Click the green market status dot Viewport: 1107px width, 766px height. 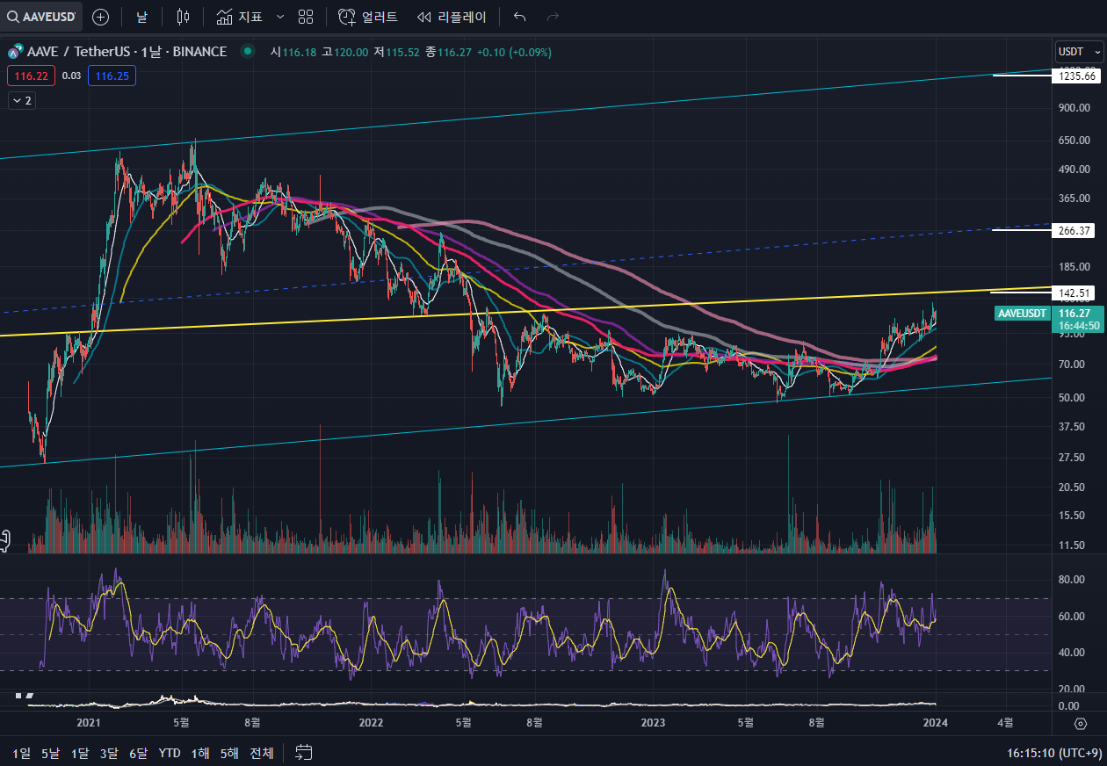(249, 52)
